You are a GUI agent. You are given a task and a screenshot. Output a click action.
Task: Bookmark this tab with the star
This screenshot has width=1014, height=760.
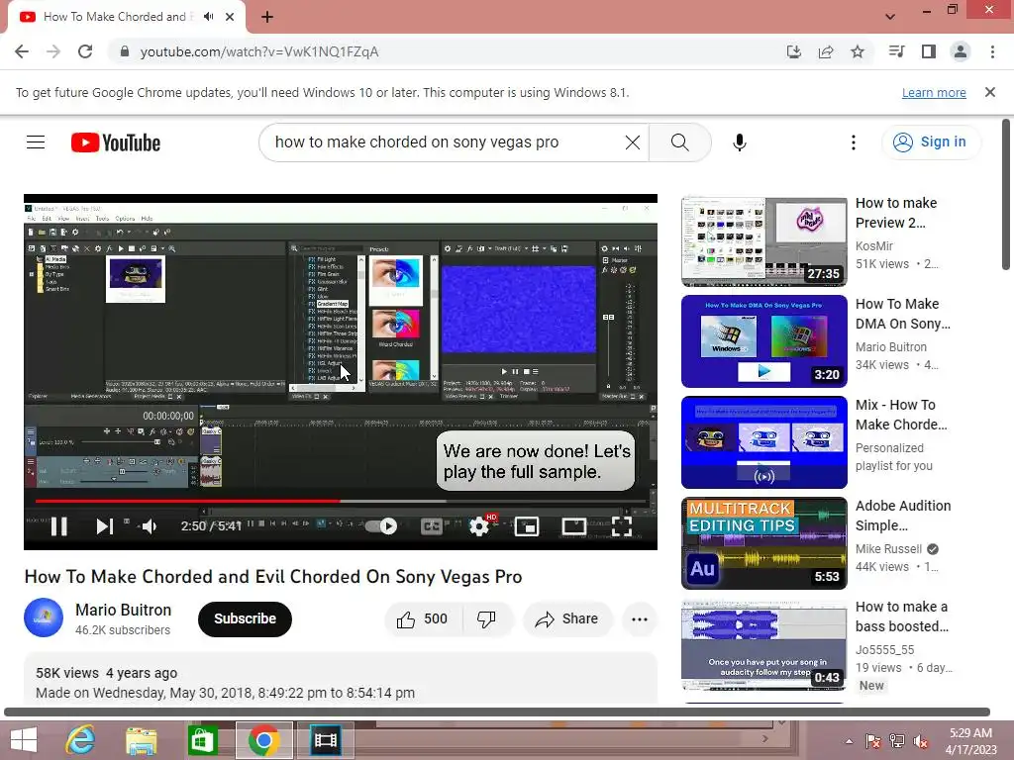click(858, 51)
